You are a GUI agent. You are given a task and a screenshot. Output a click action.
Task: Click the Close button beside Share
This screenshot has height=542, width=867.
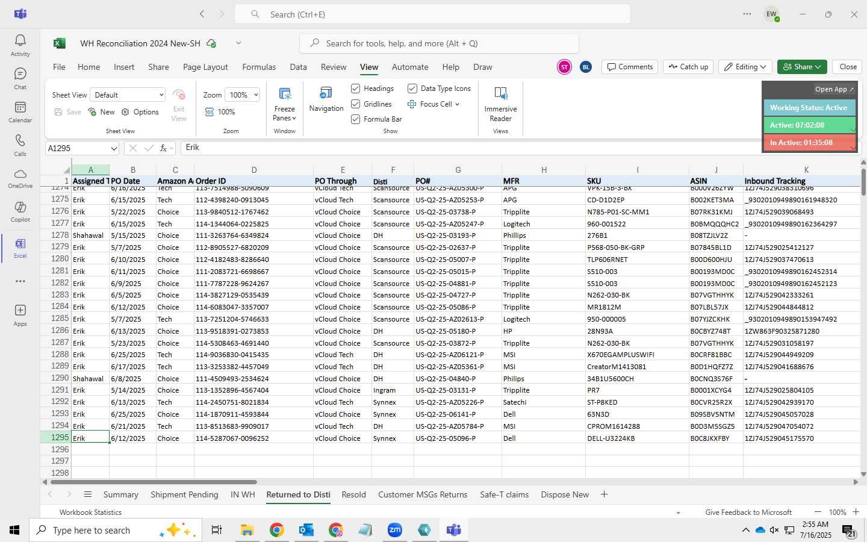848,67
